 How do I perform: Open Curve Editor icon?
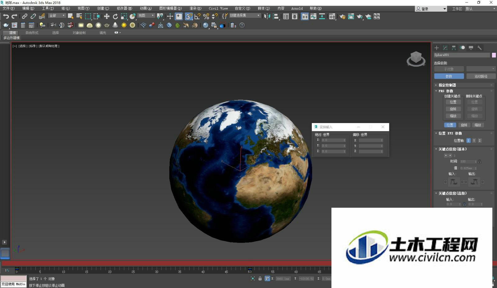(313, 16)
